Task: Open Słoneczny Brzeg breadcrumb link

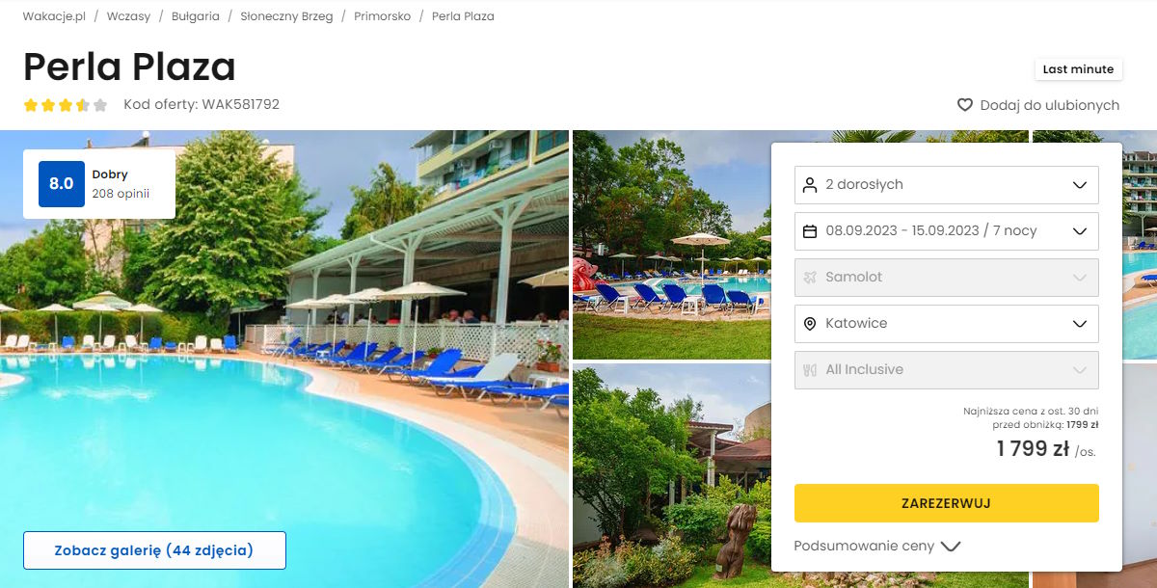Action: point(287,16)
